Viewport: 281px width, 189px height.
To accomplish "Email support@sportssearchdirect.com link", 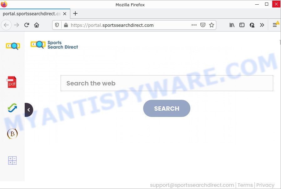I will (x=192, y=185).
